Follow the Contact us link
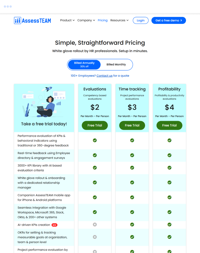 pyautogui.click(x=104, y=76)
